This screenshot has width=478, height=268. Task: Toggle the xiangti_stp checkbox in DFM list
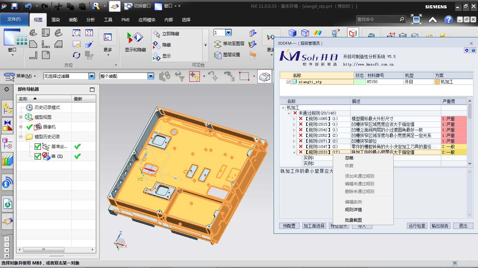click(288, 82)
